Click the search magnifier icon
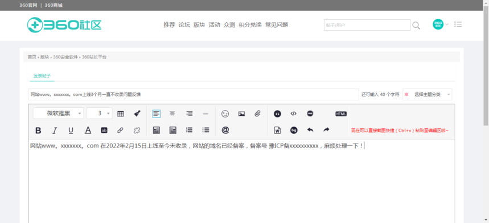Screen dimensions: 489x223 point(416,26)
